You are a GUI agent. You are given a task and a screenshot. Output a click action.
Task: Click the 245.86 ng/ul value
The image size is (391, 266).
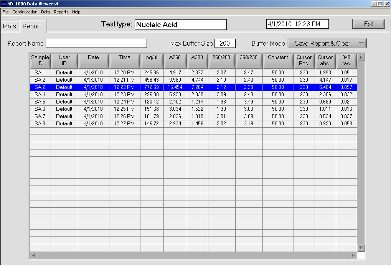[152, 73]
